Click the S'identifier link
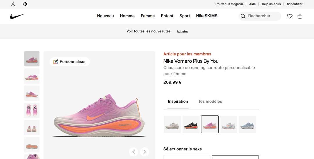The image size is (314, 159). click(295, 4)
